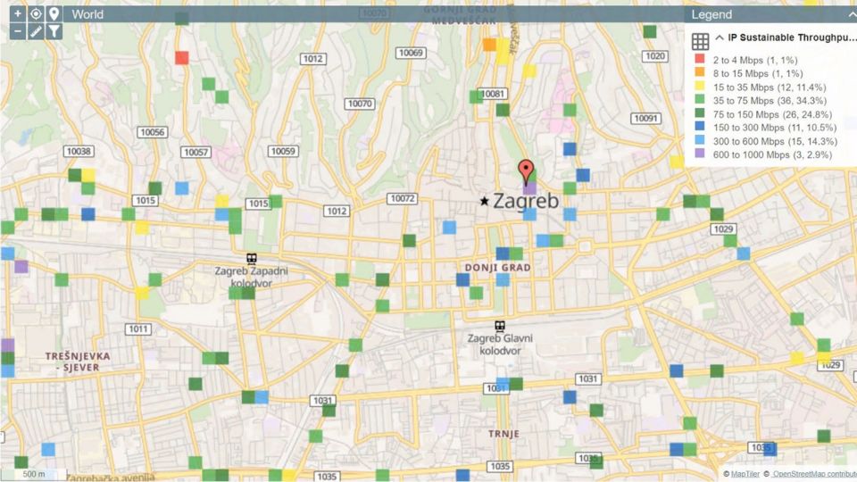857x482 pixels.
Task: Select the orange 8 to 15 Mbps swatch
Action: pos(700,72)
